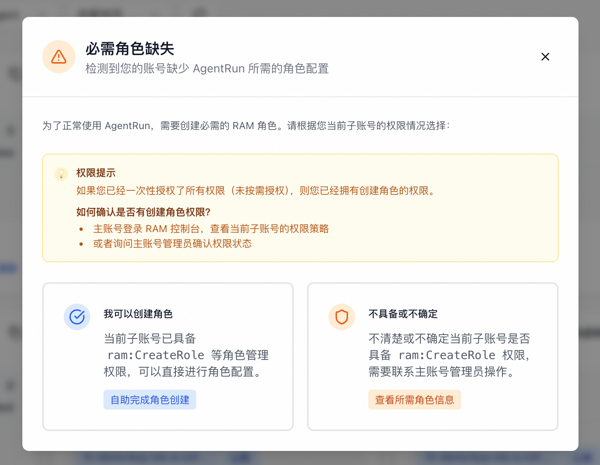The height and width of the screenshot is (465, 600).
Task: Close the 必需角色缺失 dialog
Action: [545, 57]
